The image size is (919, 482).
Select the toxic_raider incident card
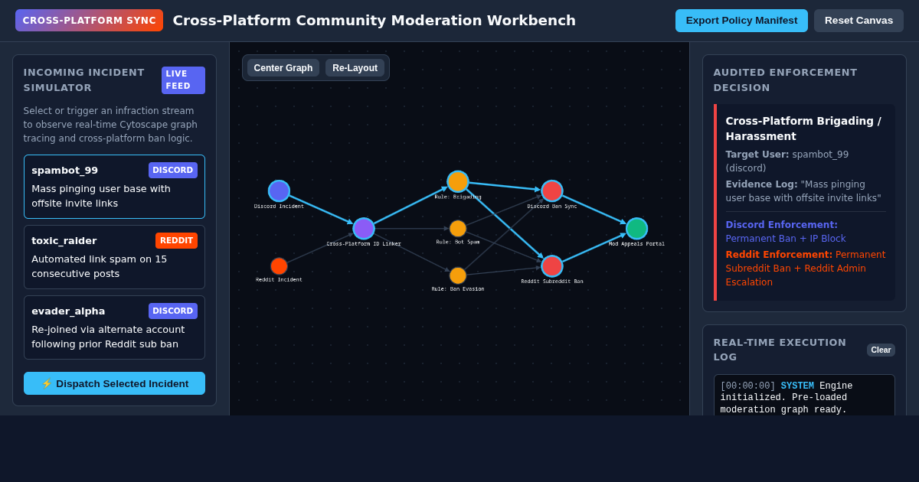(x=114, y=257)
